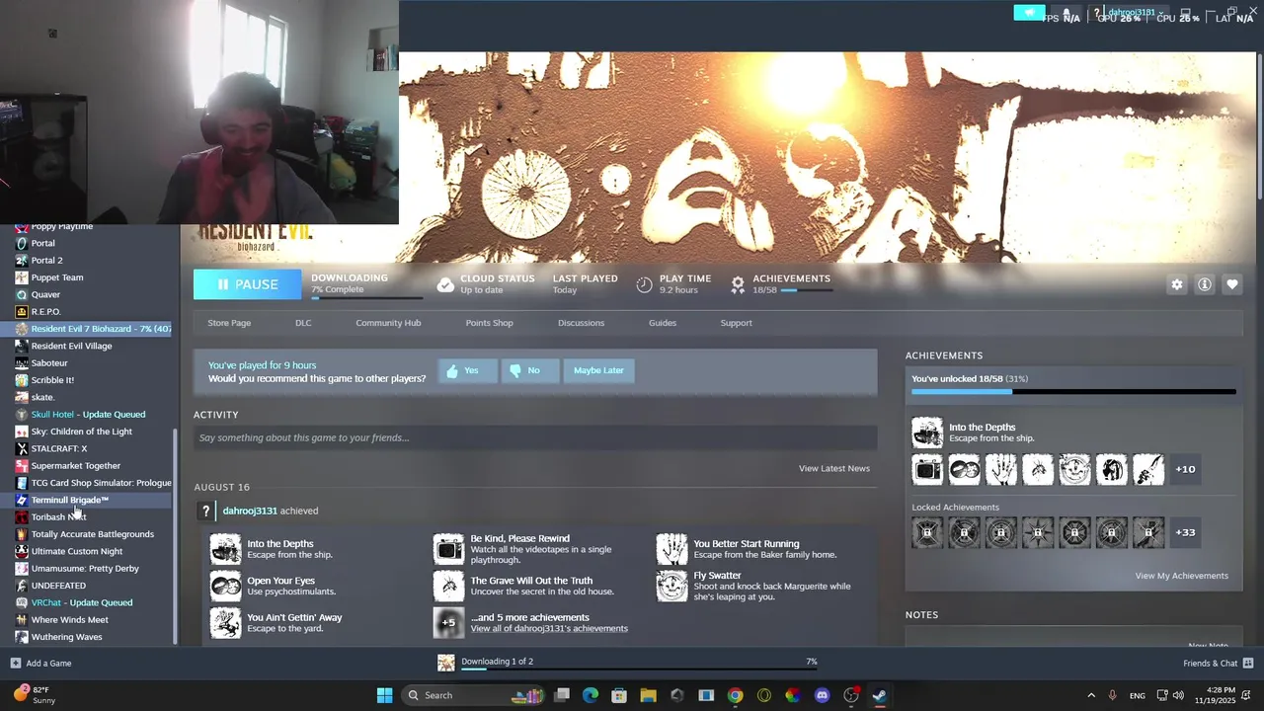Open the Points Shop tab

coord(489,323)
